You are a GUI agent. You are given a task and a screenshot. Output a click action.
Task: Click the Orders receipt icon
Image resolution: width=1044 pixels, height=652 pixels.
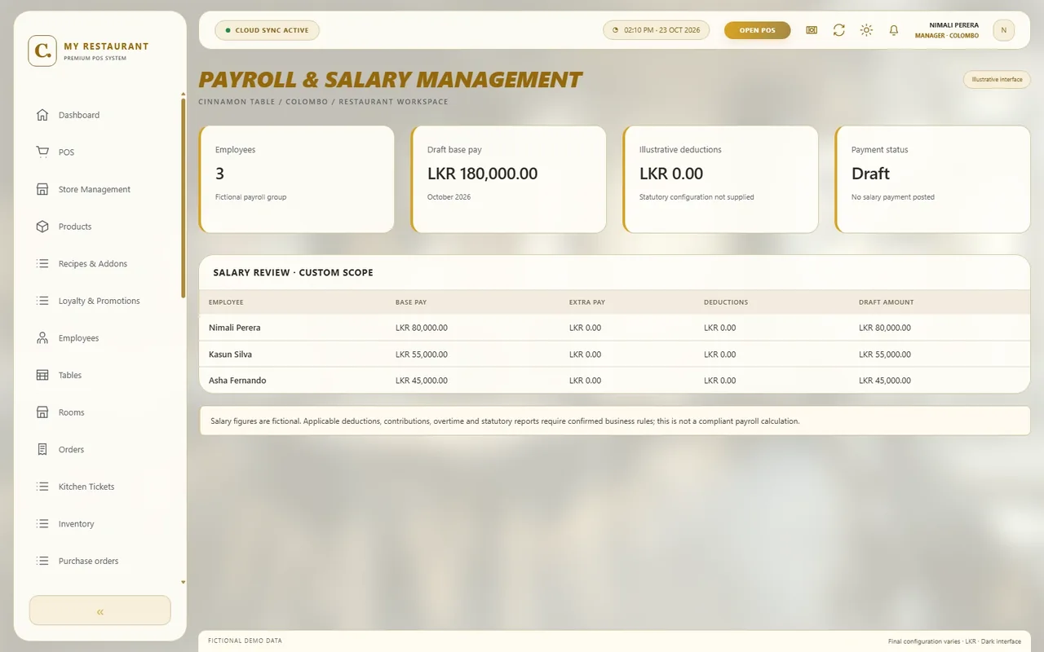click(42, 450)
